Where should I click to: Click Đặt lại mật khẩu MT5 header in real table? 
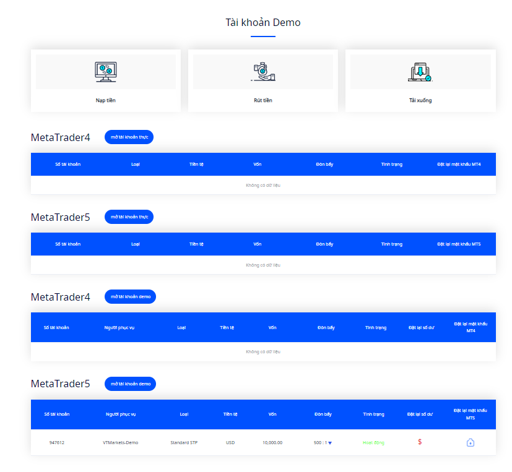[x=459, y=244]
